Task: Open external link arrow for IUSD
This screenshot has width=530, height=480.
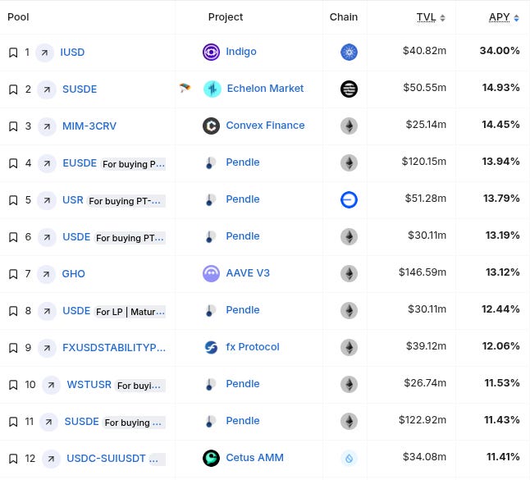Action: [x=44, y=53]
